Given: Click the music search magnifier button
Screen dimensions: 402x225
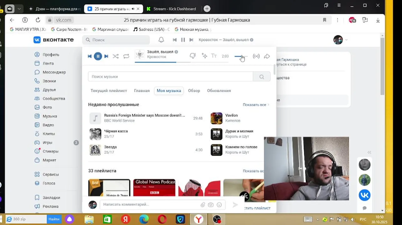Looking at the screenshot, I should pos(262,77).
